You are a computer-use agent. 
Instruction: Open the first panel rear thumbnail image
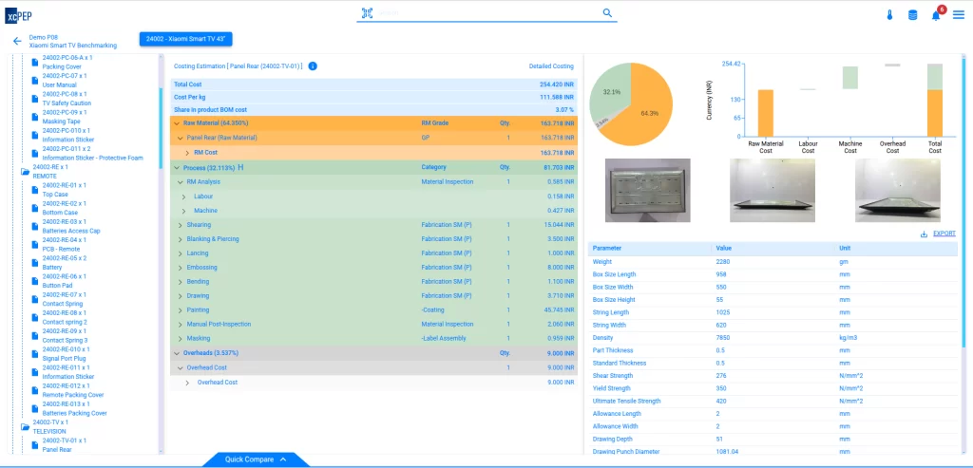tap(647, 190)
